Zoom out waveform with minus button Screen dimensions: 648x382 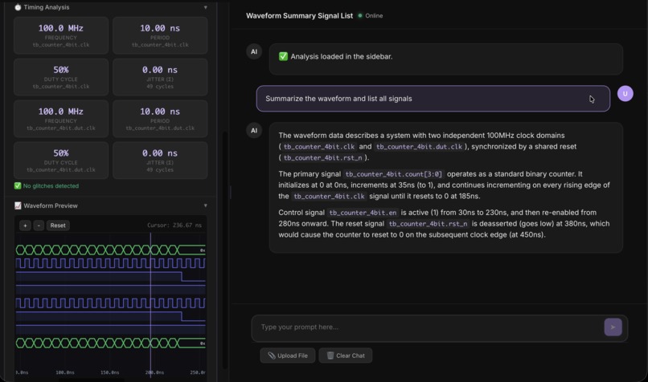39,226
